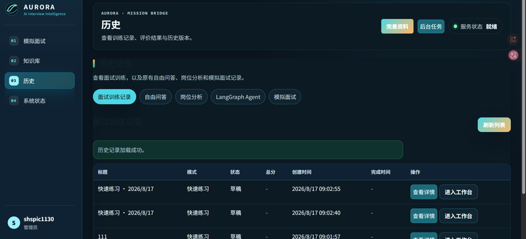This screenshot has height=239, width=526.
Task: Switch to the 模拟面试 filter tab
Action: [x=285, y=97]
